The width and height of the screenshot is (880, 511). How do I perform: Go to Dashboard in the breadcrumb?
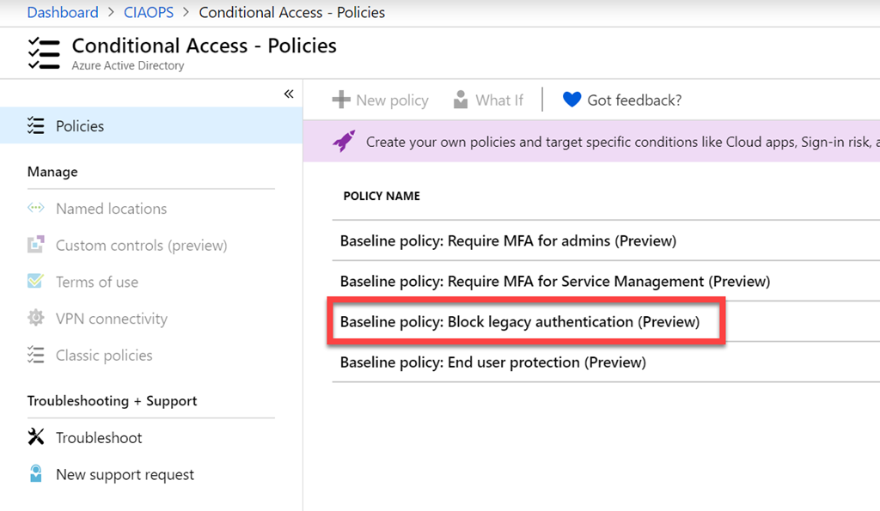pos(63,13)
